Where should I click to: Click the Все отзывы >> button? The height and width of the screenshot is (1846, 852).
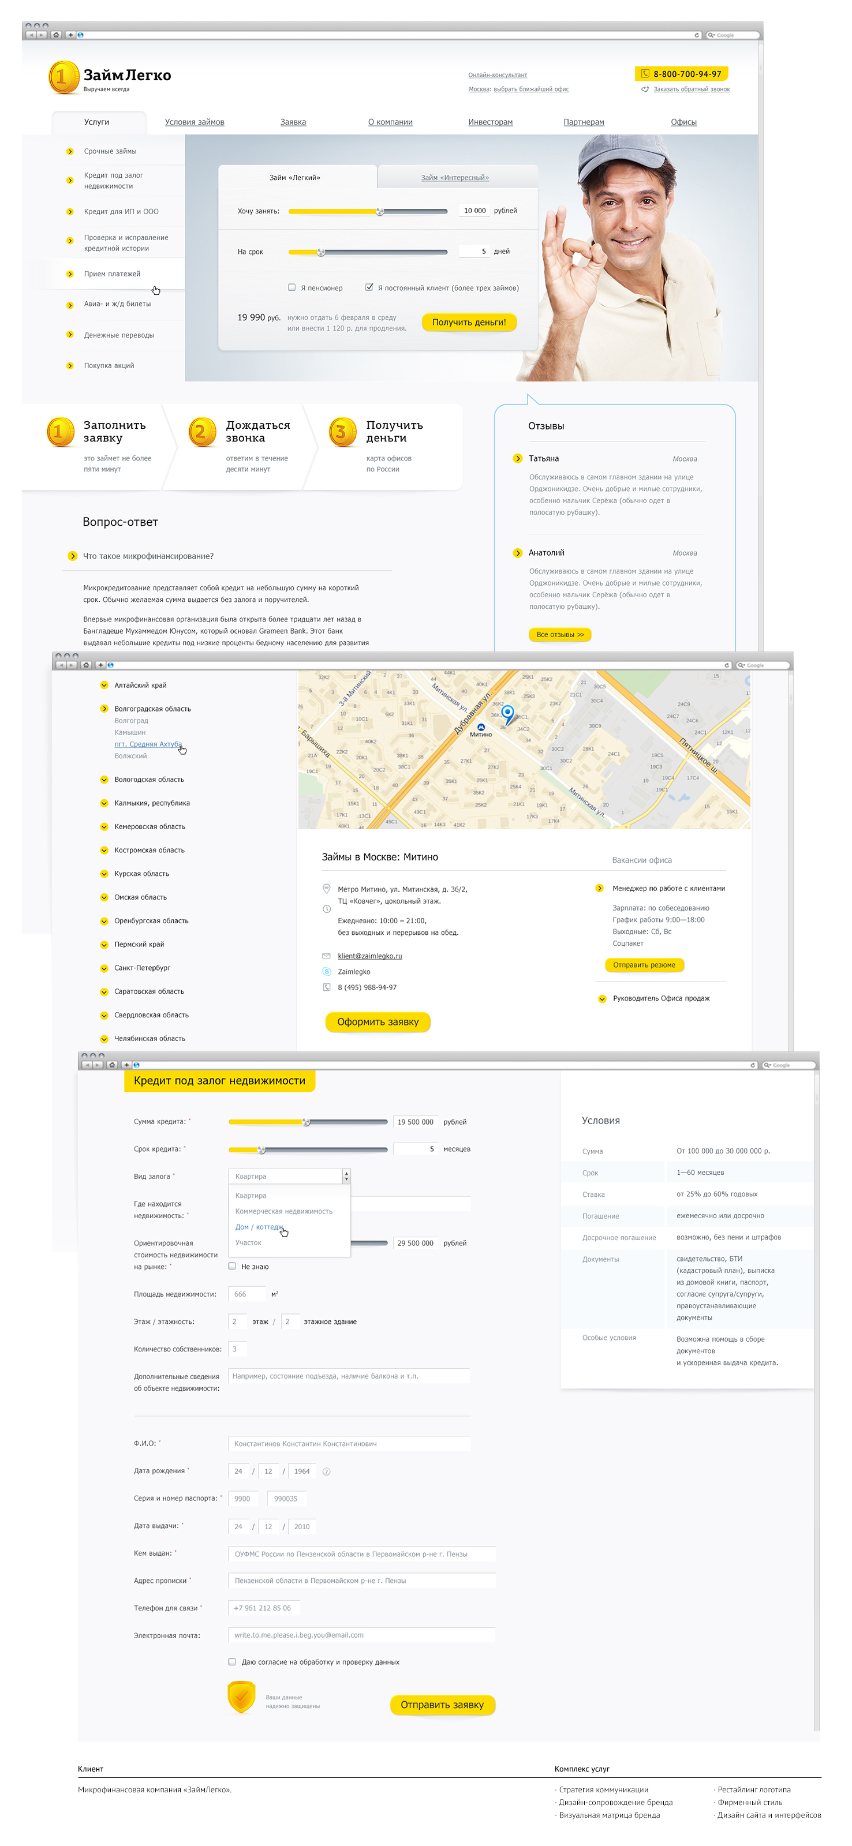pyautogui.click(x=560, y=635)
